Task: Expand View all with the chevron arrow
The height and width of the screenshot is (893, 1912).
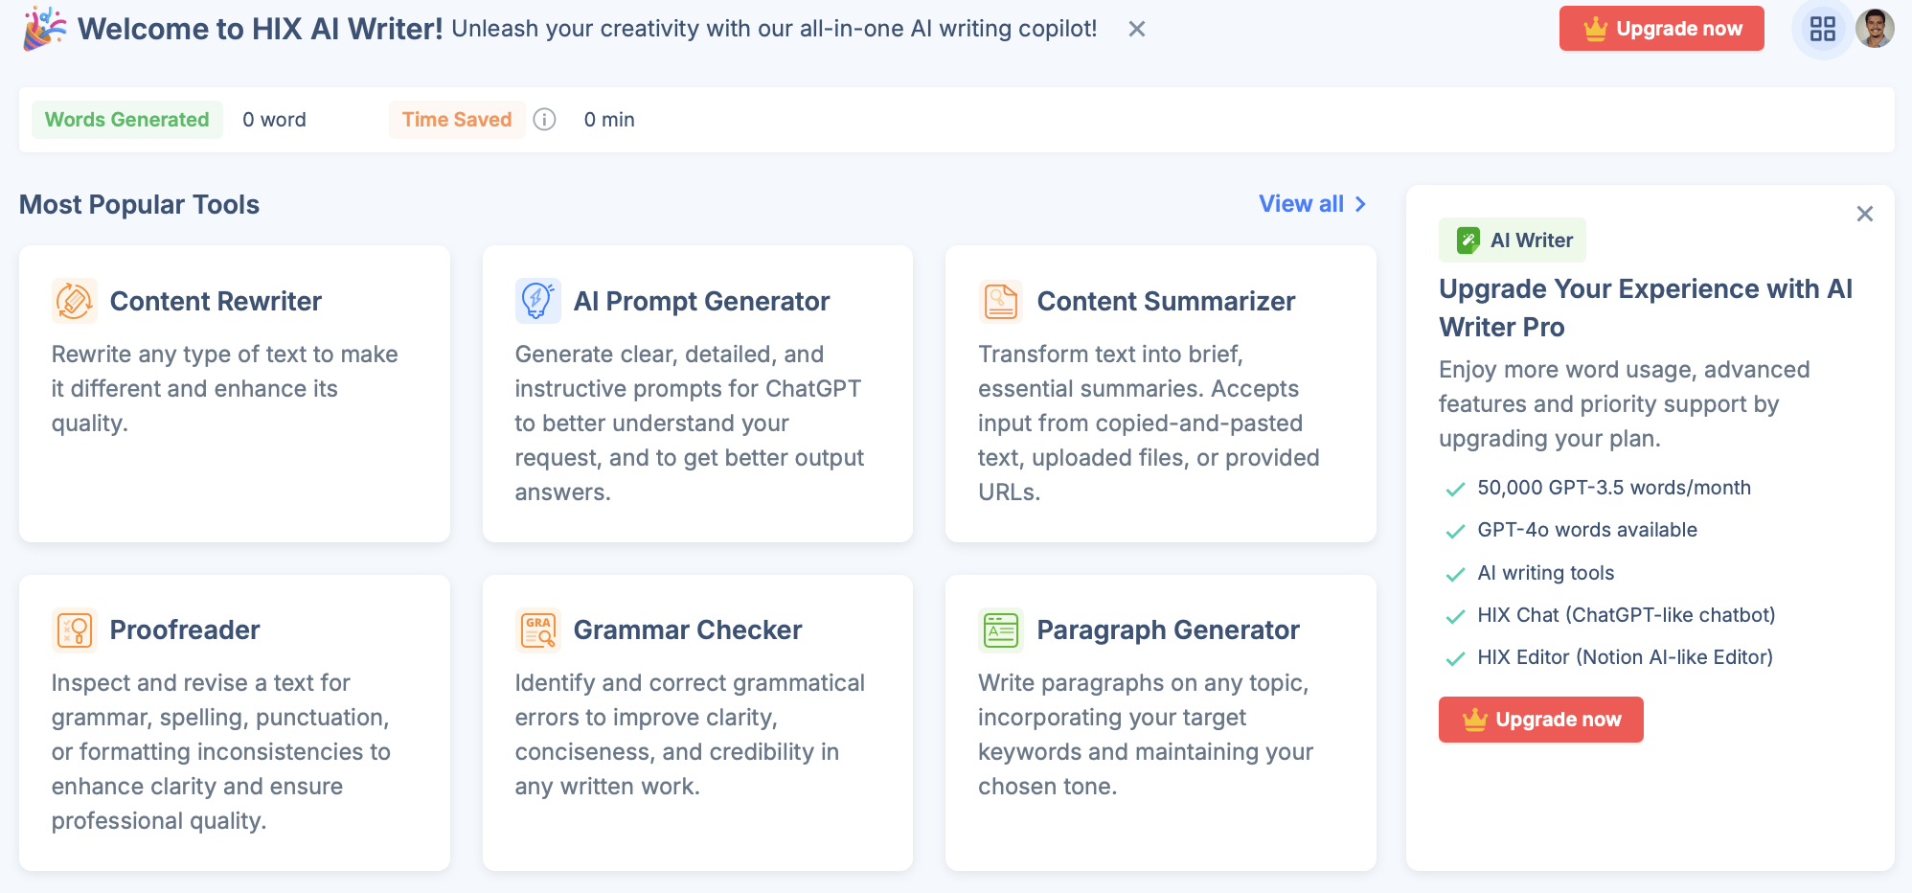Action: coord(1361,204)
